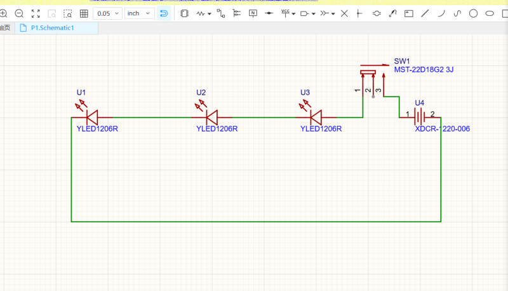This screenshot has width=508, height=291.
Task: Open the inch unit dropdown
Action: [140, 13]
